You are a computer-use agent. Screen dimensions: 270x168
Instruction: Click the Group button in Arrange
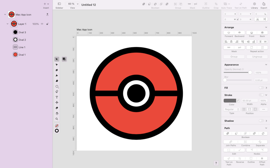click(234, 57)
